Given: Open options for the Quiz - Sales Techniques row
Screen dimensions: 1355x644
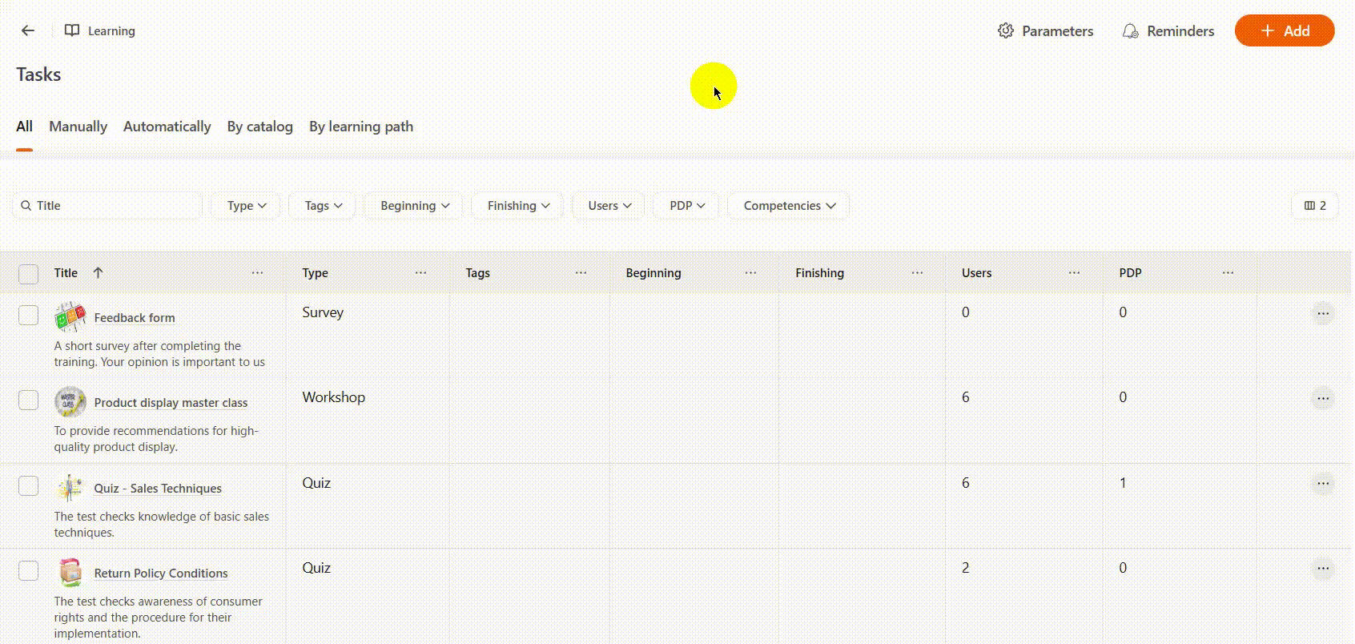Looking at the screenshot, I should 1322,483.
